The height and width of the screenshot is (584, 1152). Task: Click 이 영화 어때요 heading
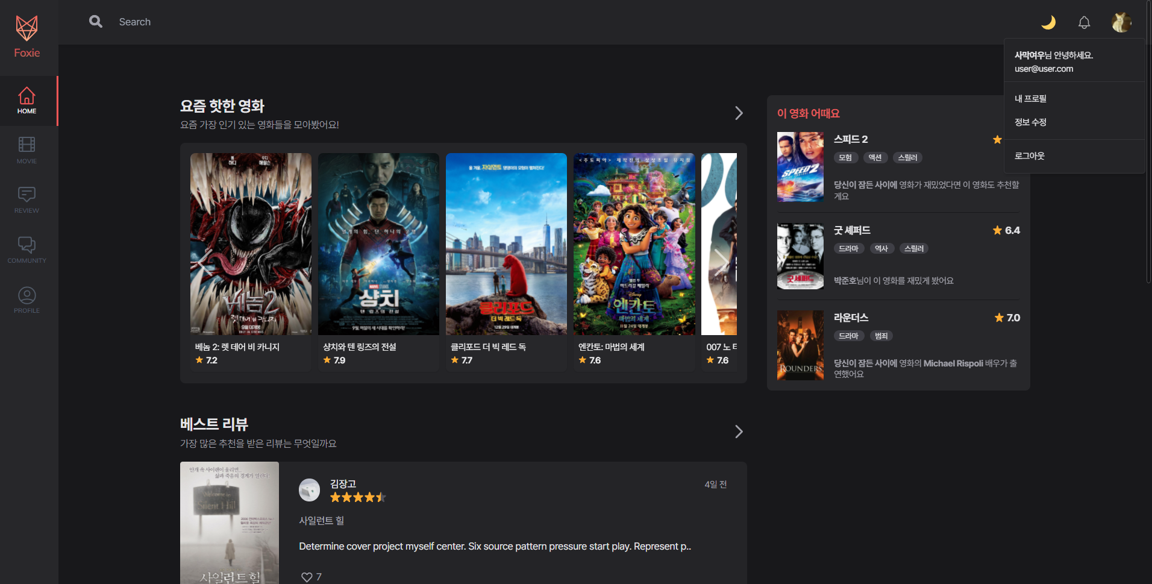pos(808,113)
